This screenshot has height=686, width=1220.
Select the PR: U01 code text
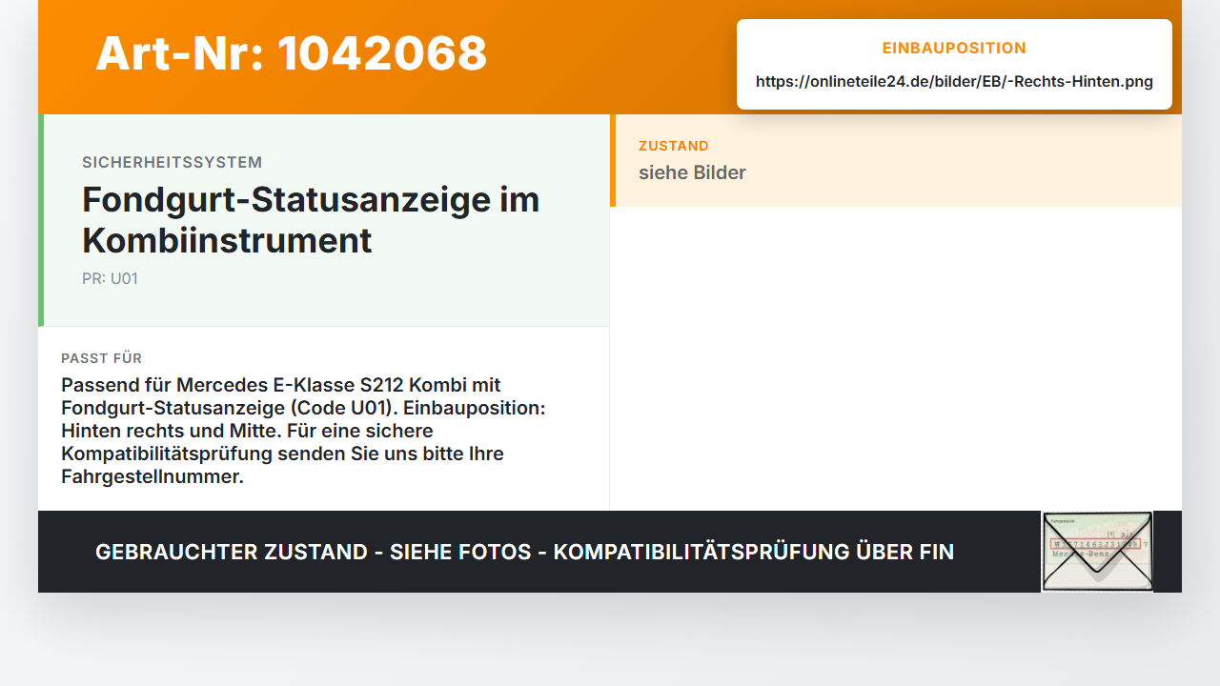pos(111,279)
